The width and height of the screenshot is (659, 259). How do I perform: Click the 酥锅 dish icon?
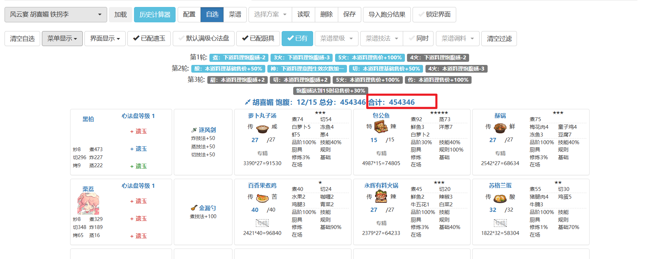(x=500, y=128)
